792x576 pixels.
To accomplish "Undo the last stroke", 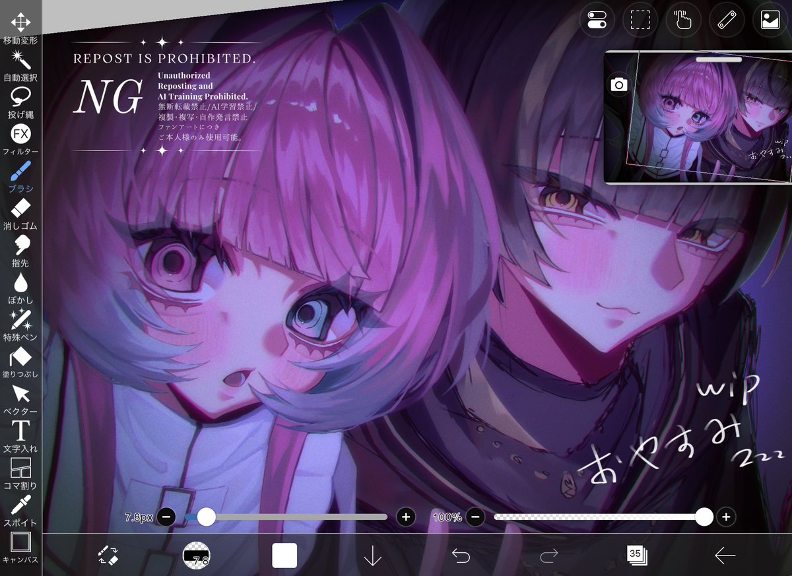I will (x=460, y=556).
